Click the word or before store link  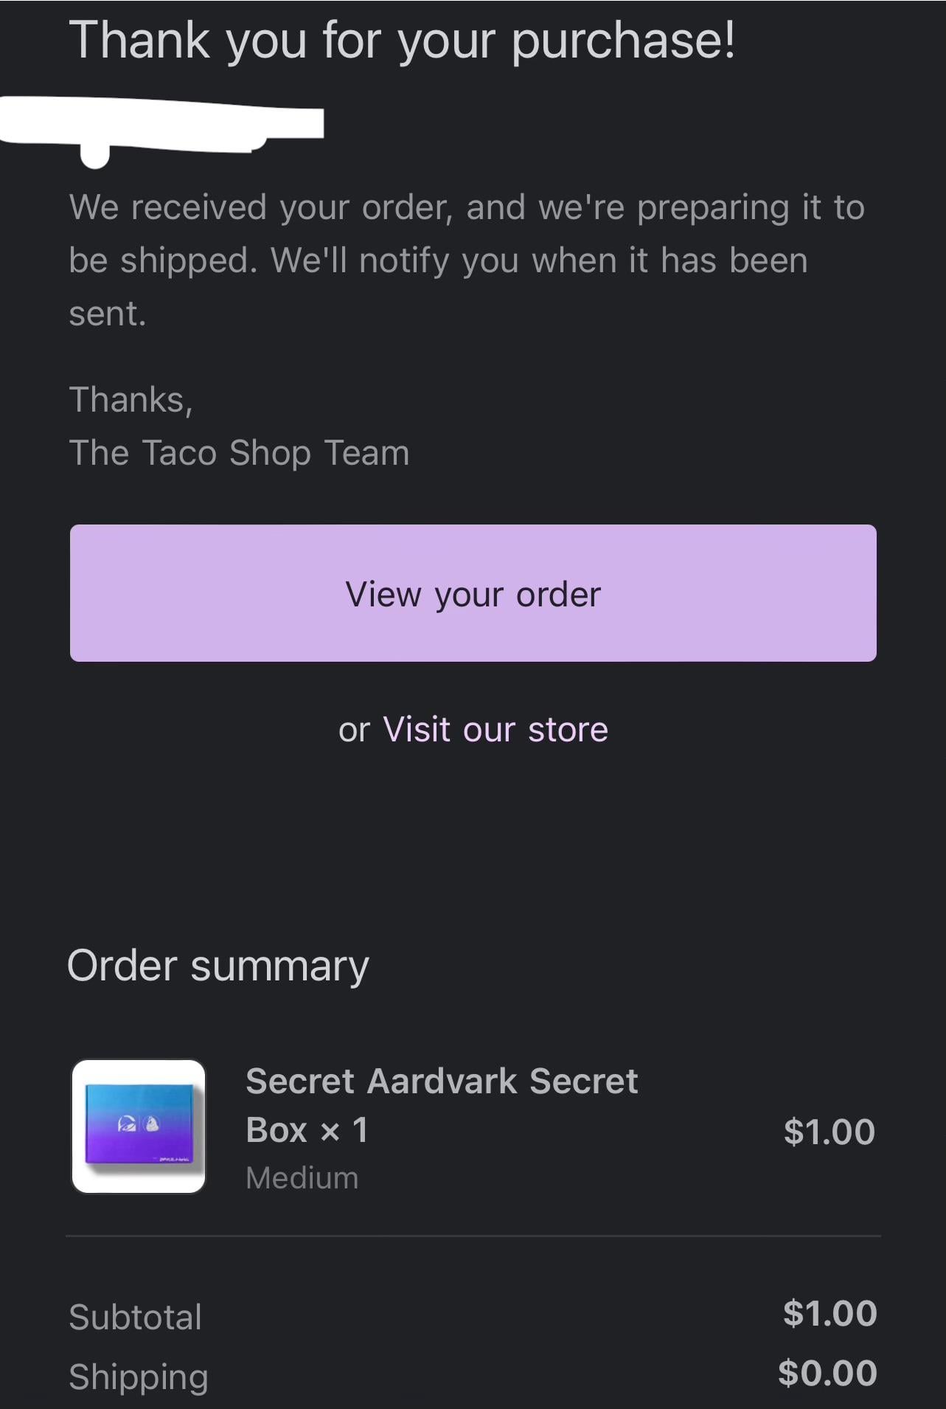coord(354,730)
